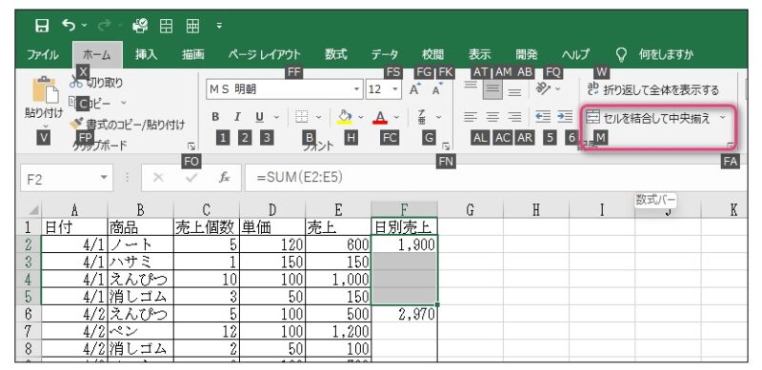
Task: Toggle Italic formatting
Action: click(237, 117)
